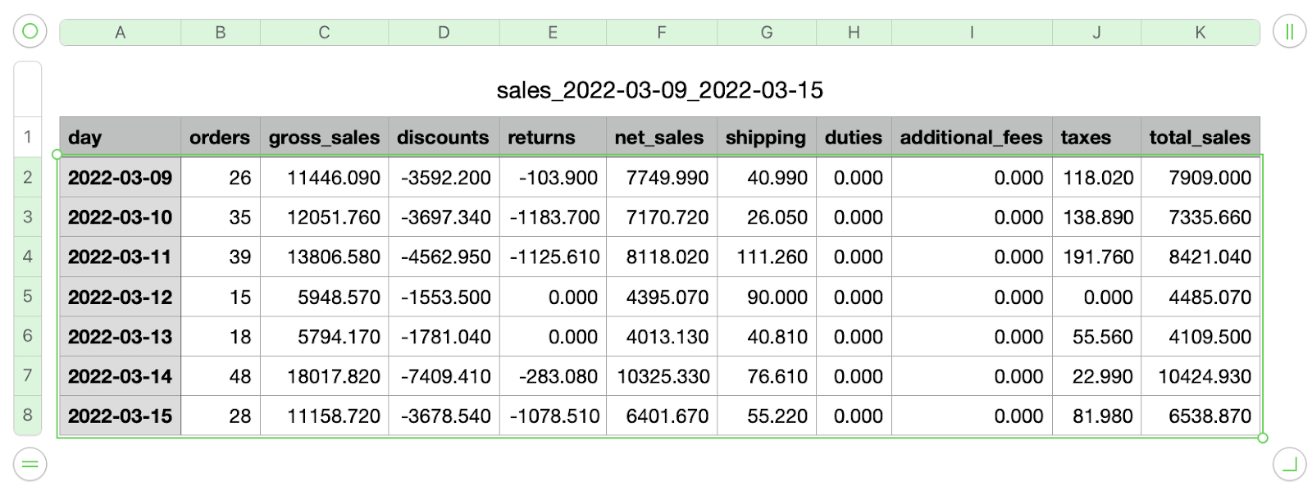
Task: Click the selection handle at top-left of row 2
Action: (57, 154)
